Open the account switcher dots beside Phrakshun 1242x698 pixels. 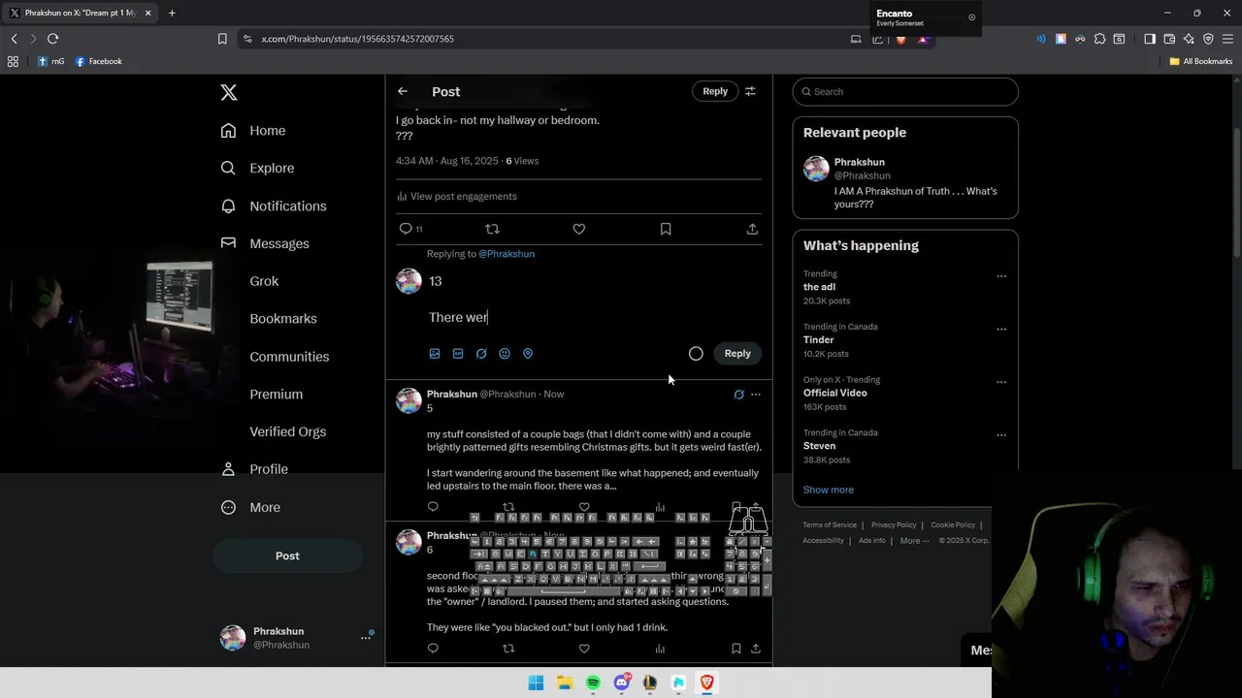coord(366,638)
